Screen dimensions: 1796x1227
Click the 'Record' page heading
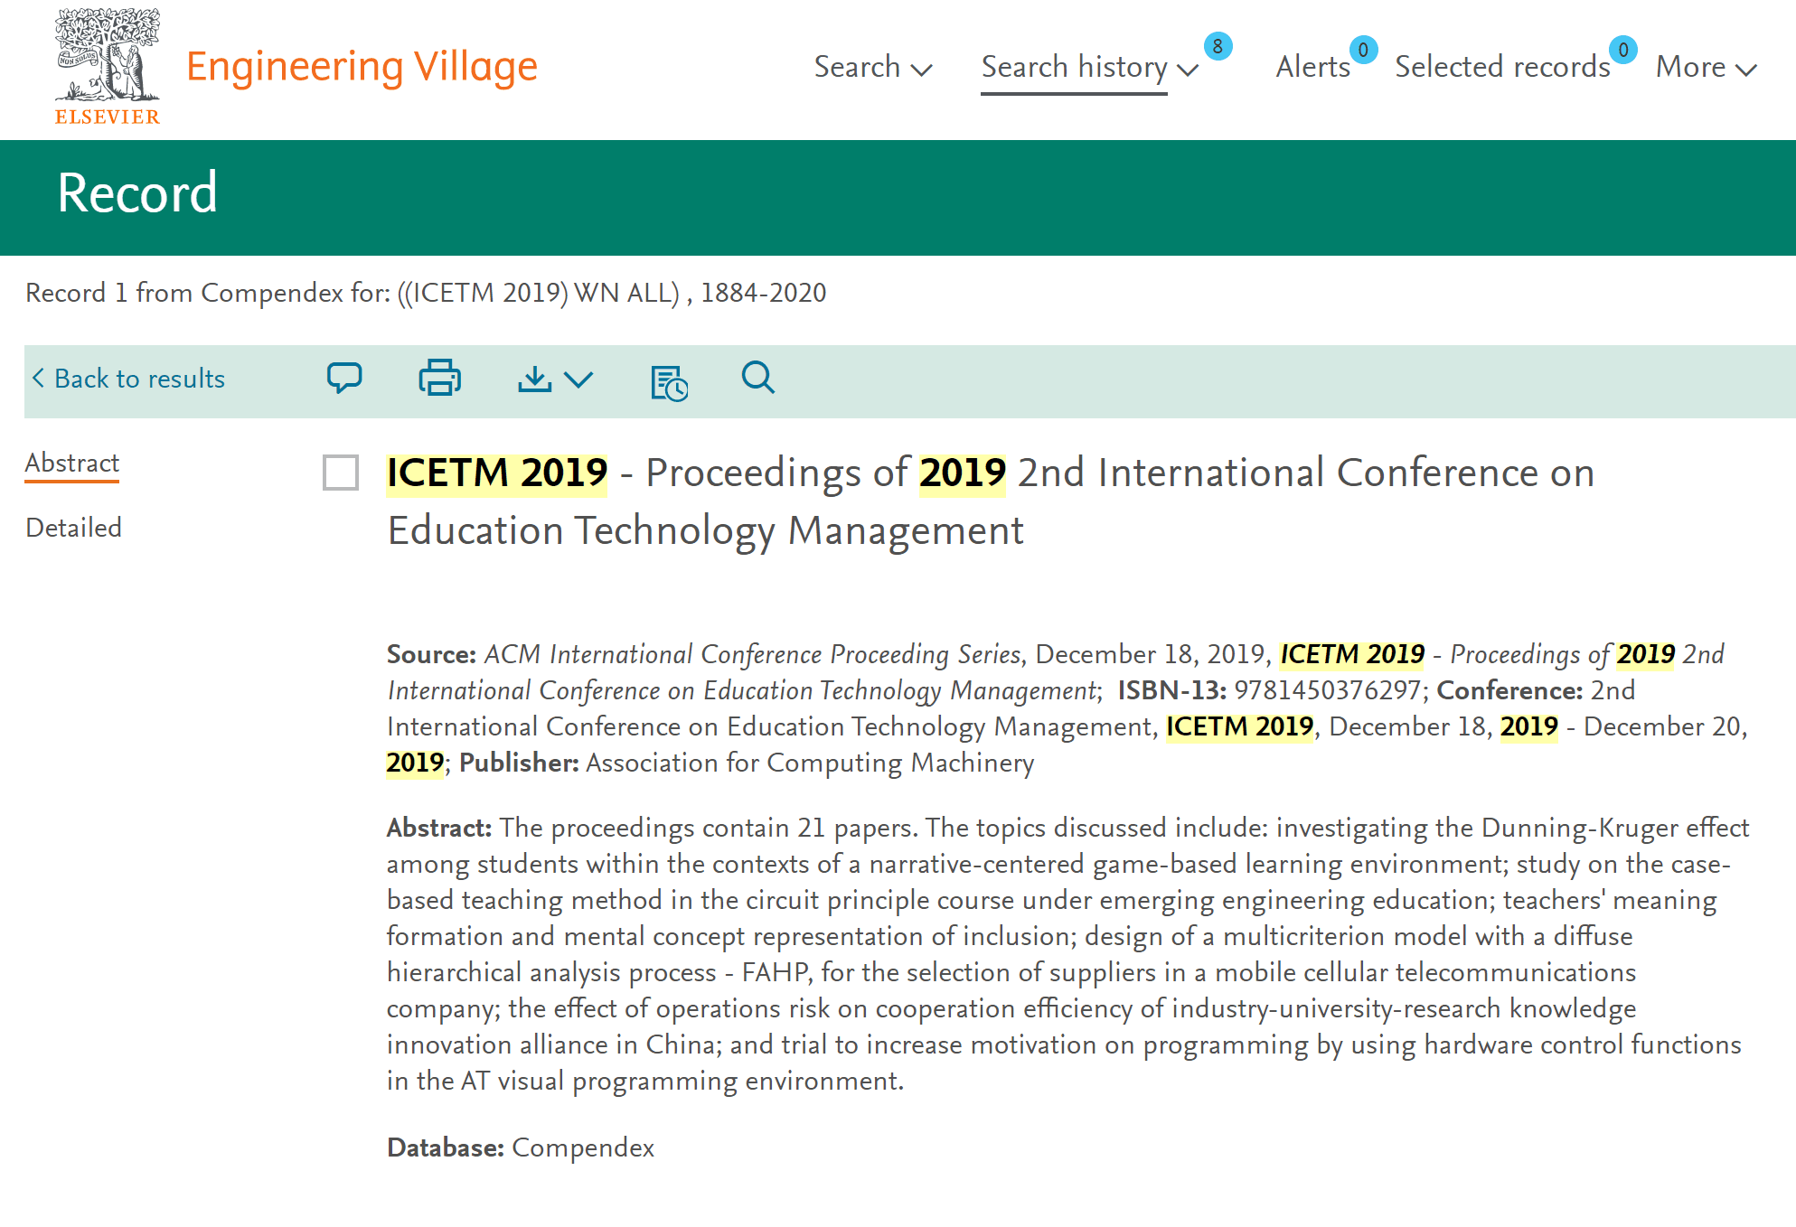(137, 192)
